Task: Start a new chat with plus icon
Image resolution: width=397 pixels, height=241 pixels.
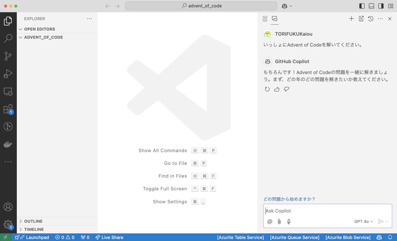Action: [351, 19]
